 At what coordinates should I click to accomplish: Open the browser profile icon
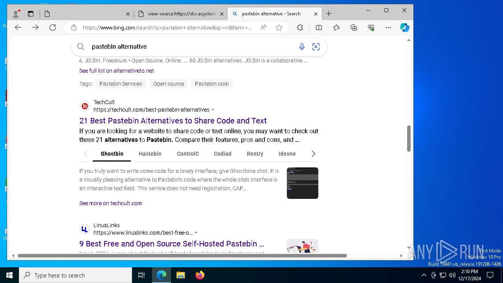tap(16, 14)
